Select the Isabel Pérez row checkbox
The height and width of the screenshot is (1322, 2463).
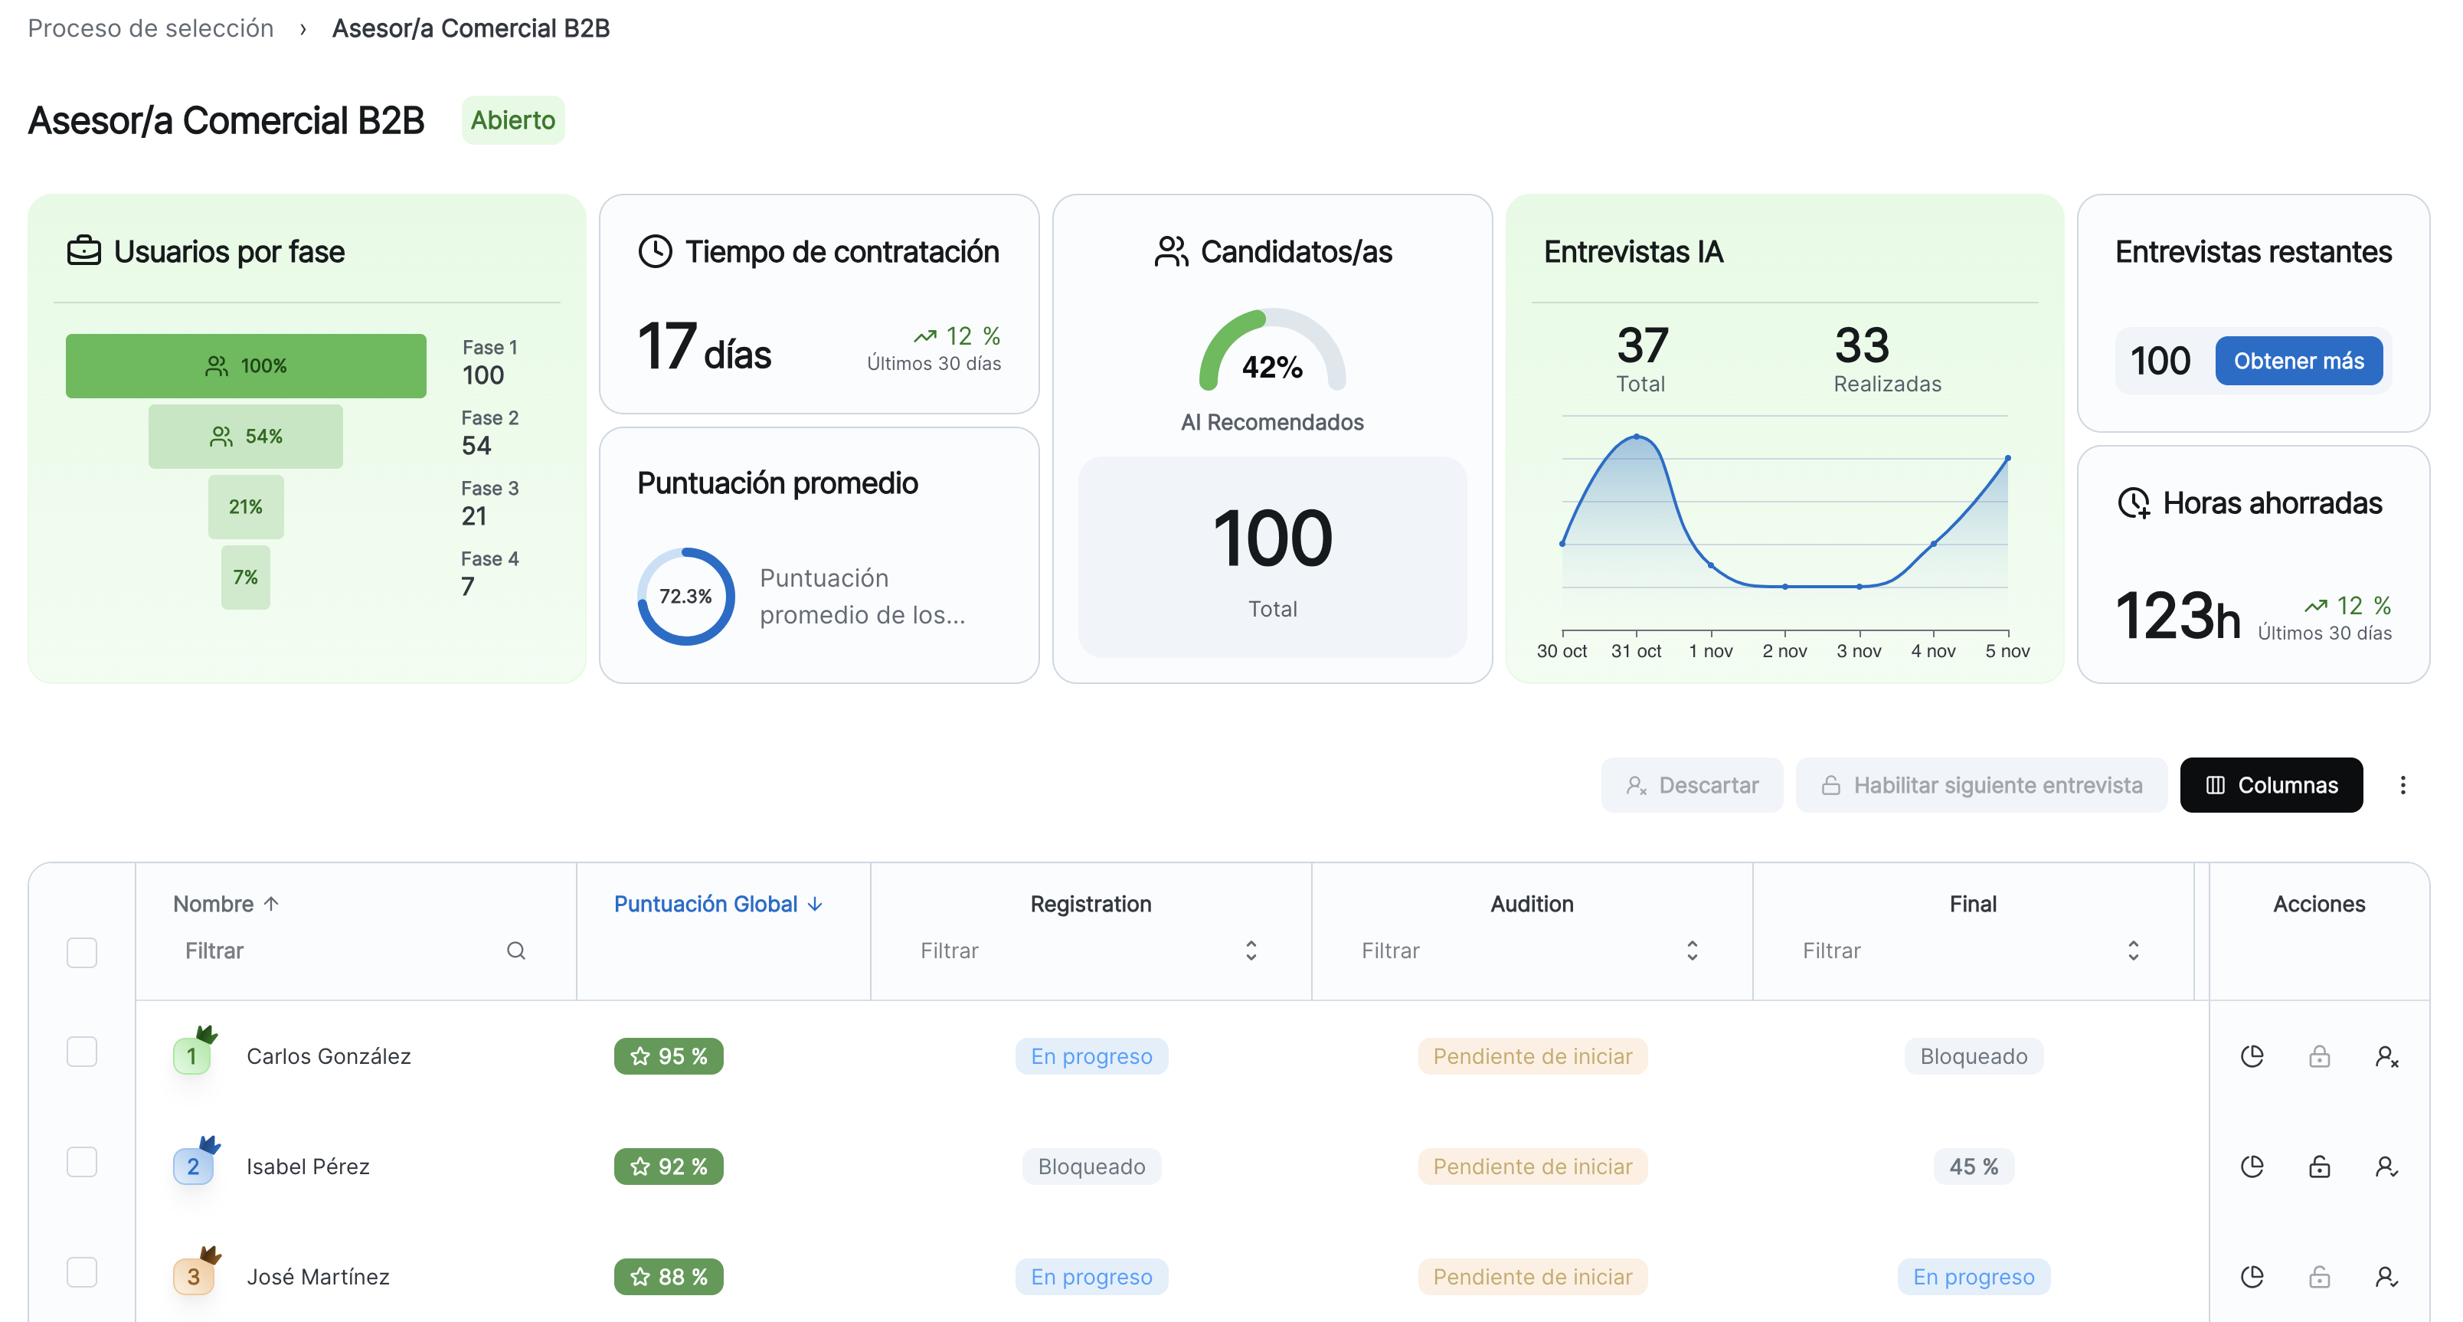point(82,1161)
